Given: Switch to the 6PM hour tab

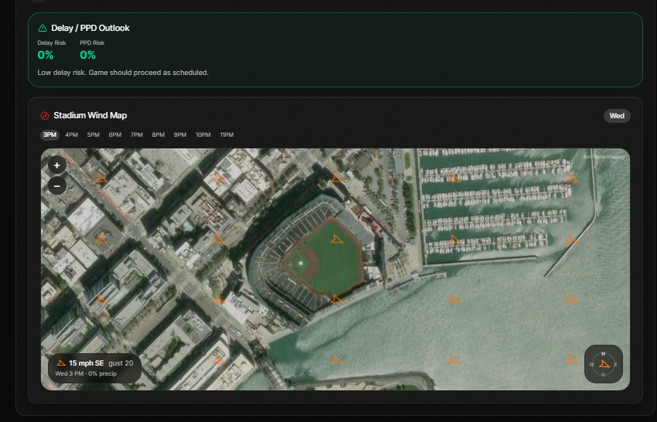Looking at the screenshot, I should 115,135.
